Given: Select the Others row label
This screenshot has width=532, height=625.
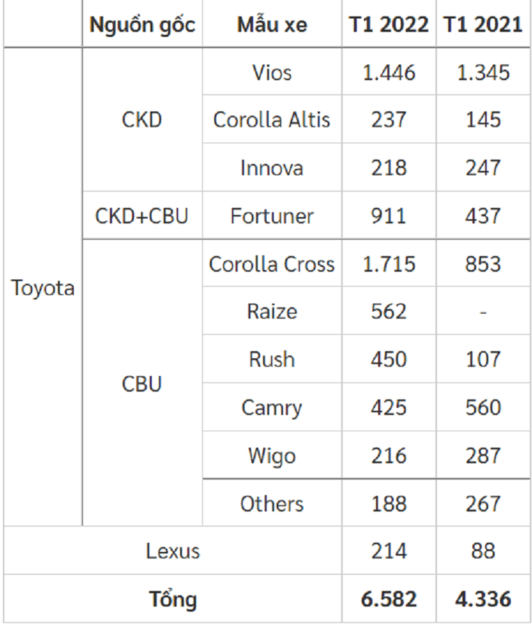Looking at the screenshot, I should [272, 503].
